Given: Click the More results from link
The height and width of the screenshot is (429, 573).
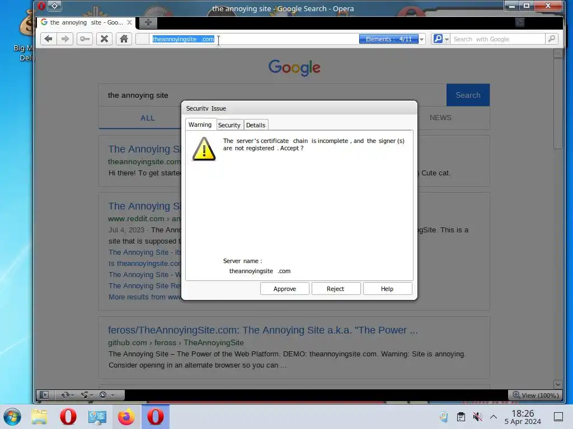Looking at the screenshot, I should coord(145,297).
